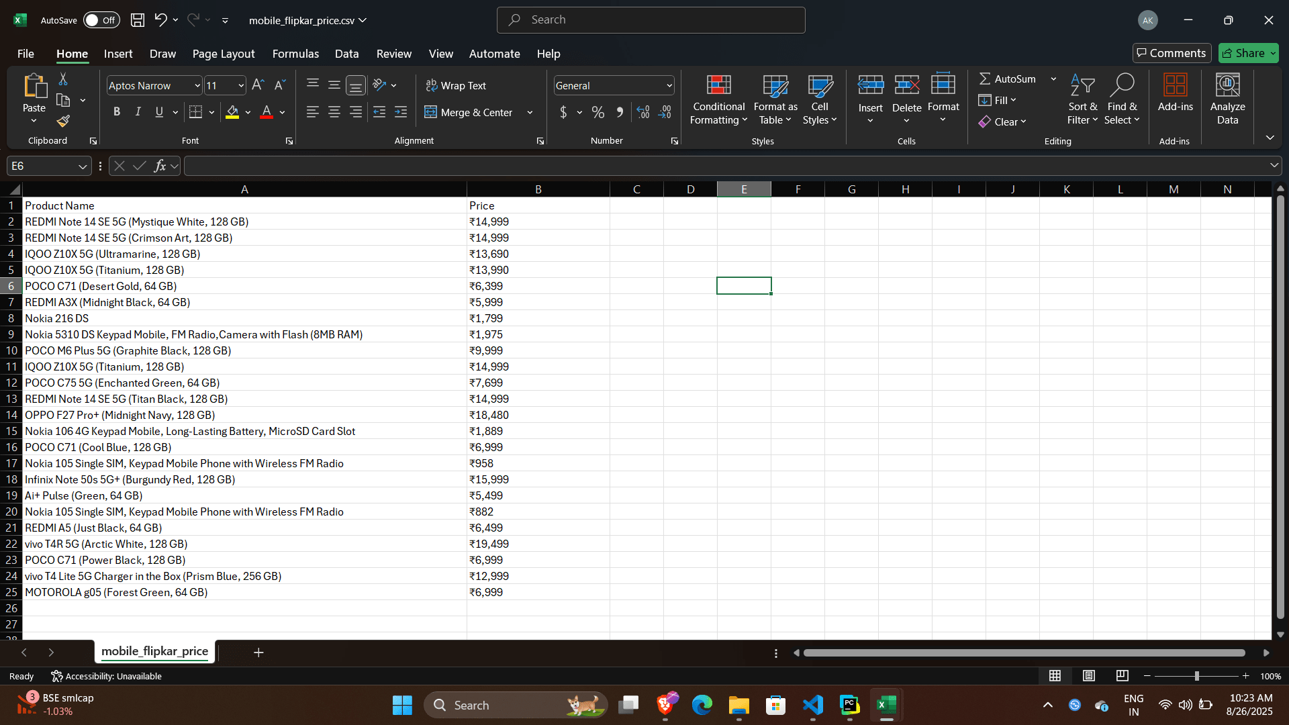Click the red Font Color swatch
Image resolution: width=1289 pixels, height=725 pixels.
click(267, 112)
